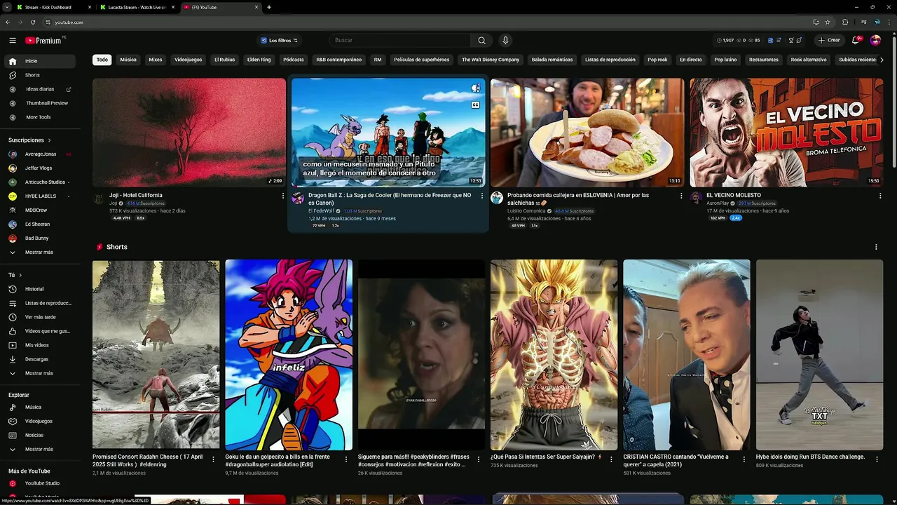Open Shorts section options menu
The width and height of the screenshot is (897, 505).
(x=876, y=247)
